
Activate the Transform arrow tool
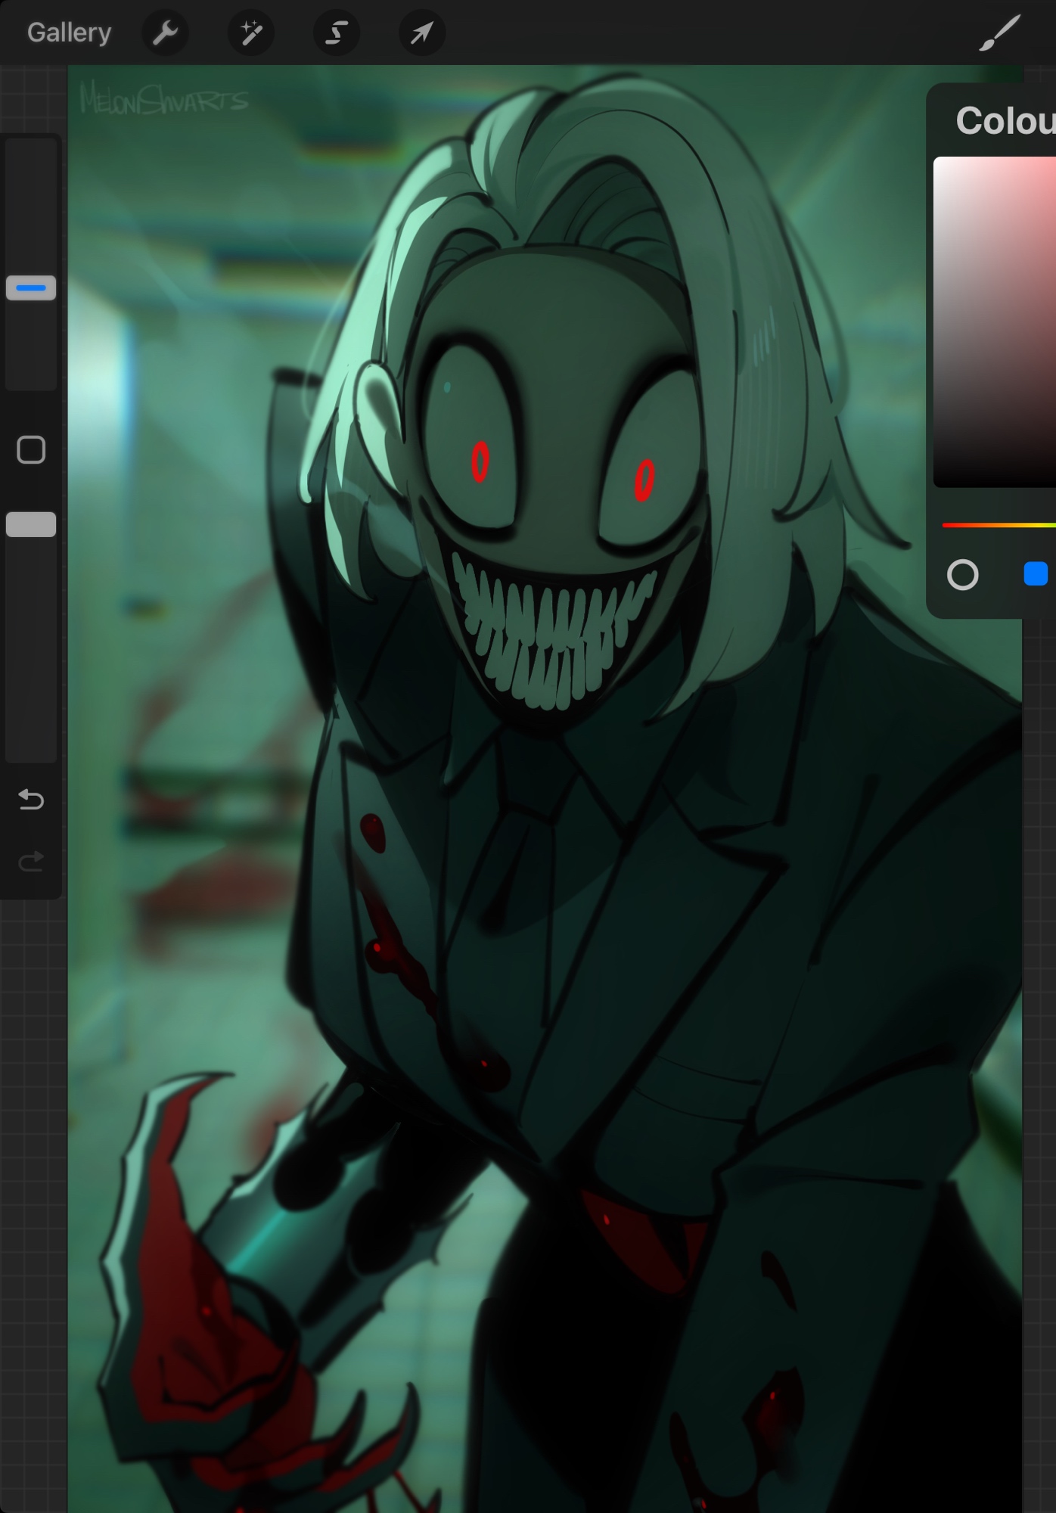421,33
